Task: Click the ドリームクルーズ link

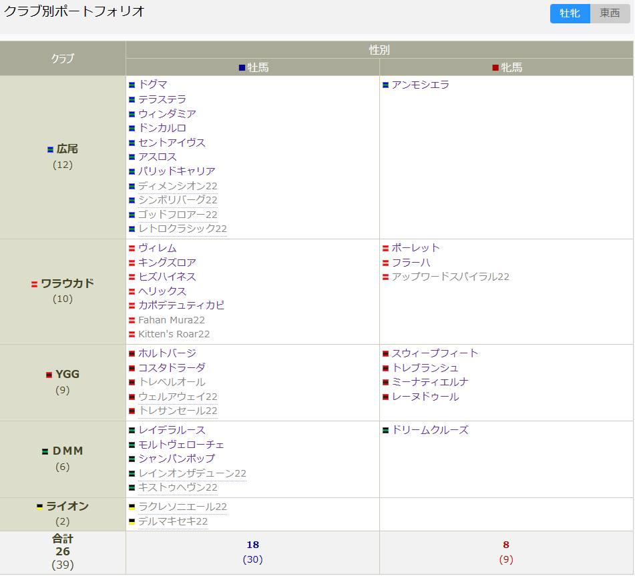Action: pyautogui.click(x=429, y=430)
